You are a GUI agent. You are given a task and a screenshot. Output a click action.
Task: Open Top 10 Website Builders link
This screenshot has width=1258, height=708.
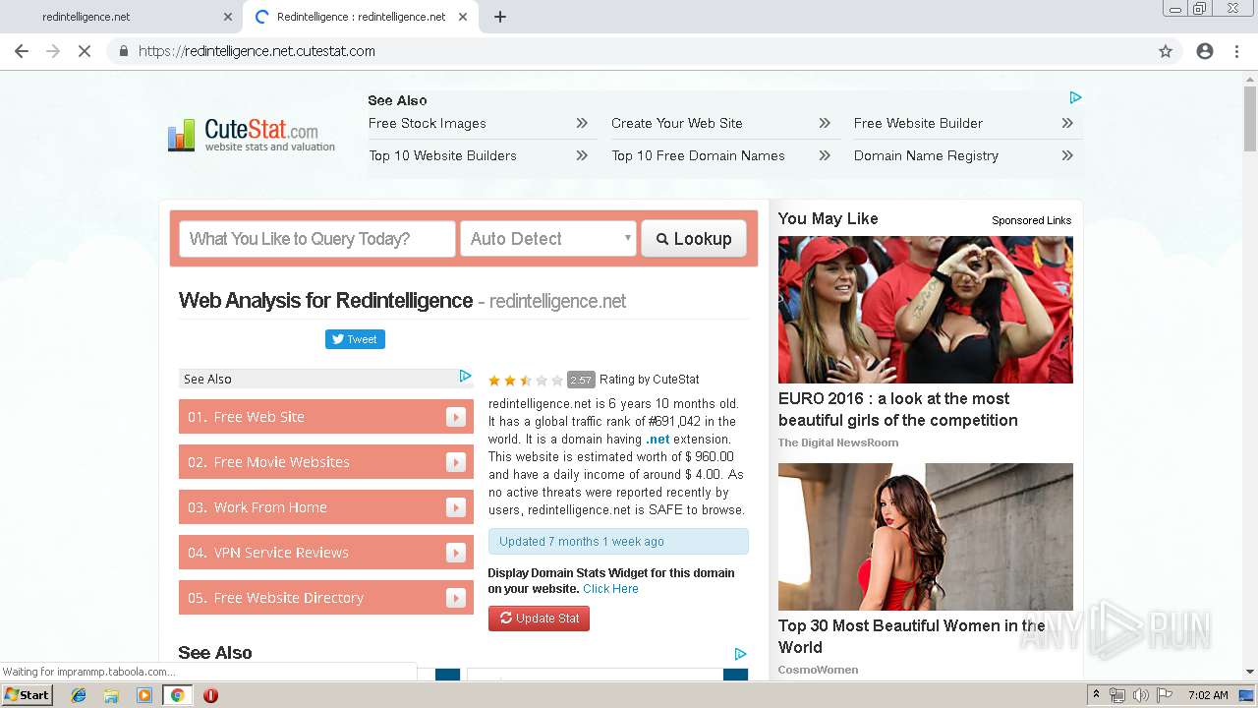[x=442, y=155]
